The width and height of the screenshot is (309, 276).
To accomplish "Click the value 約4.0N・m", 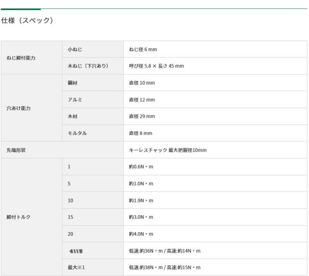I will click(141, 234).
